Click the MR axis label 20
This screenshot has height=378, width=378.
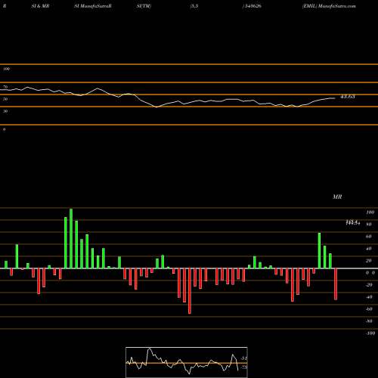click(x=369, y=261)
